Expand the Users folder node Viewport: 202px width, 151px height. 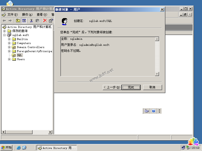9,59
